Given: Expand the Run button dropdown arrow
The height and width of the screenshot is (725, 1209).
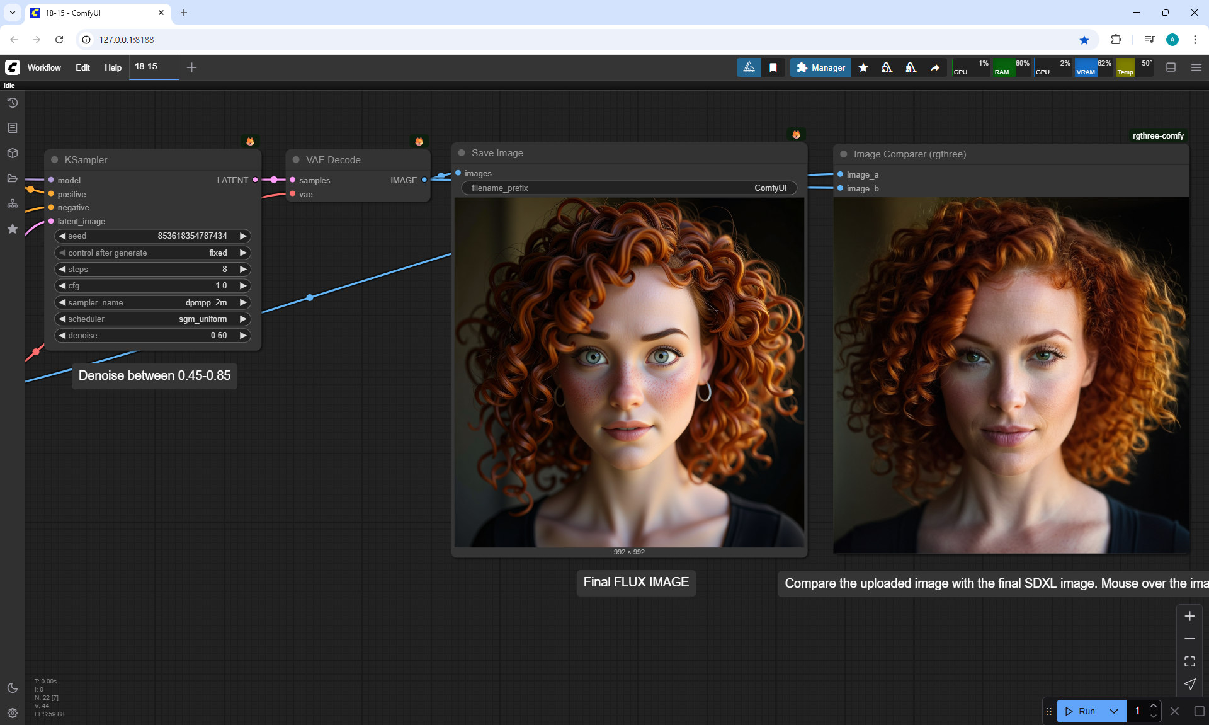Looking at the screenshot, I should point(1114,711).
